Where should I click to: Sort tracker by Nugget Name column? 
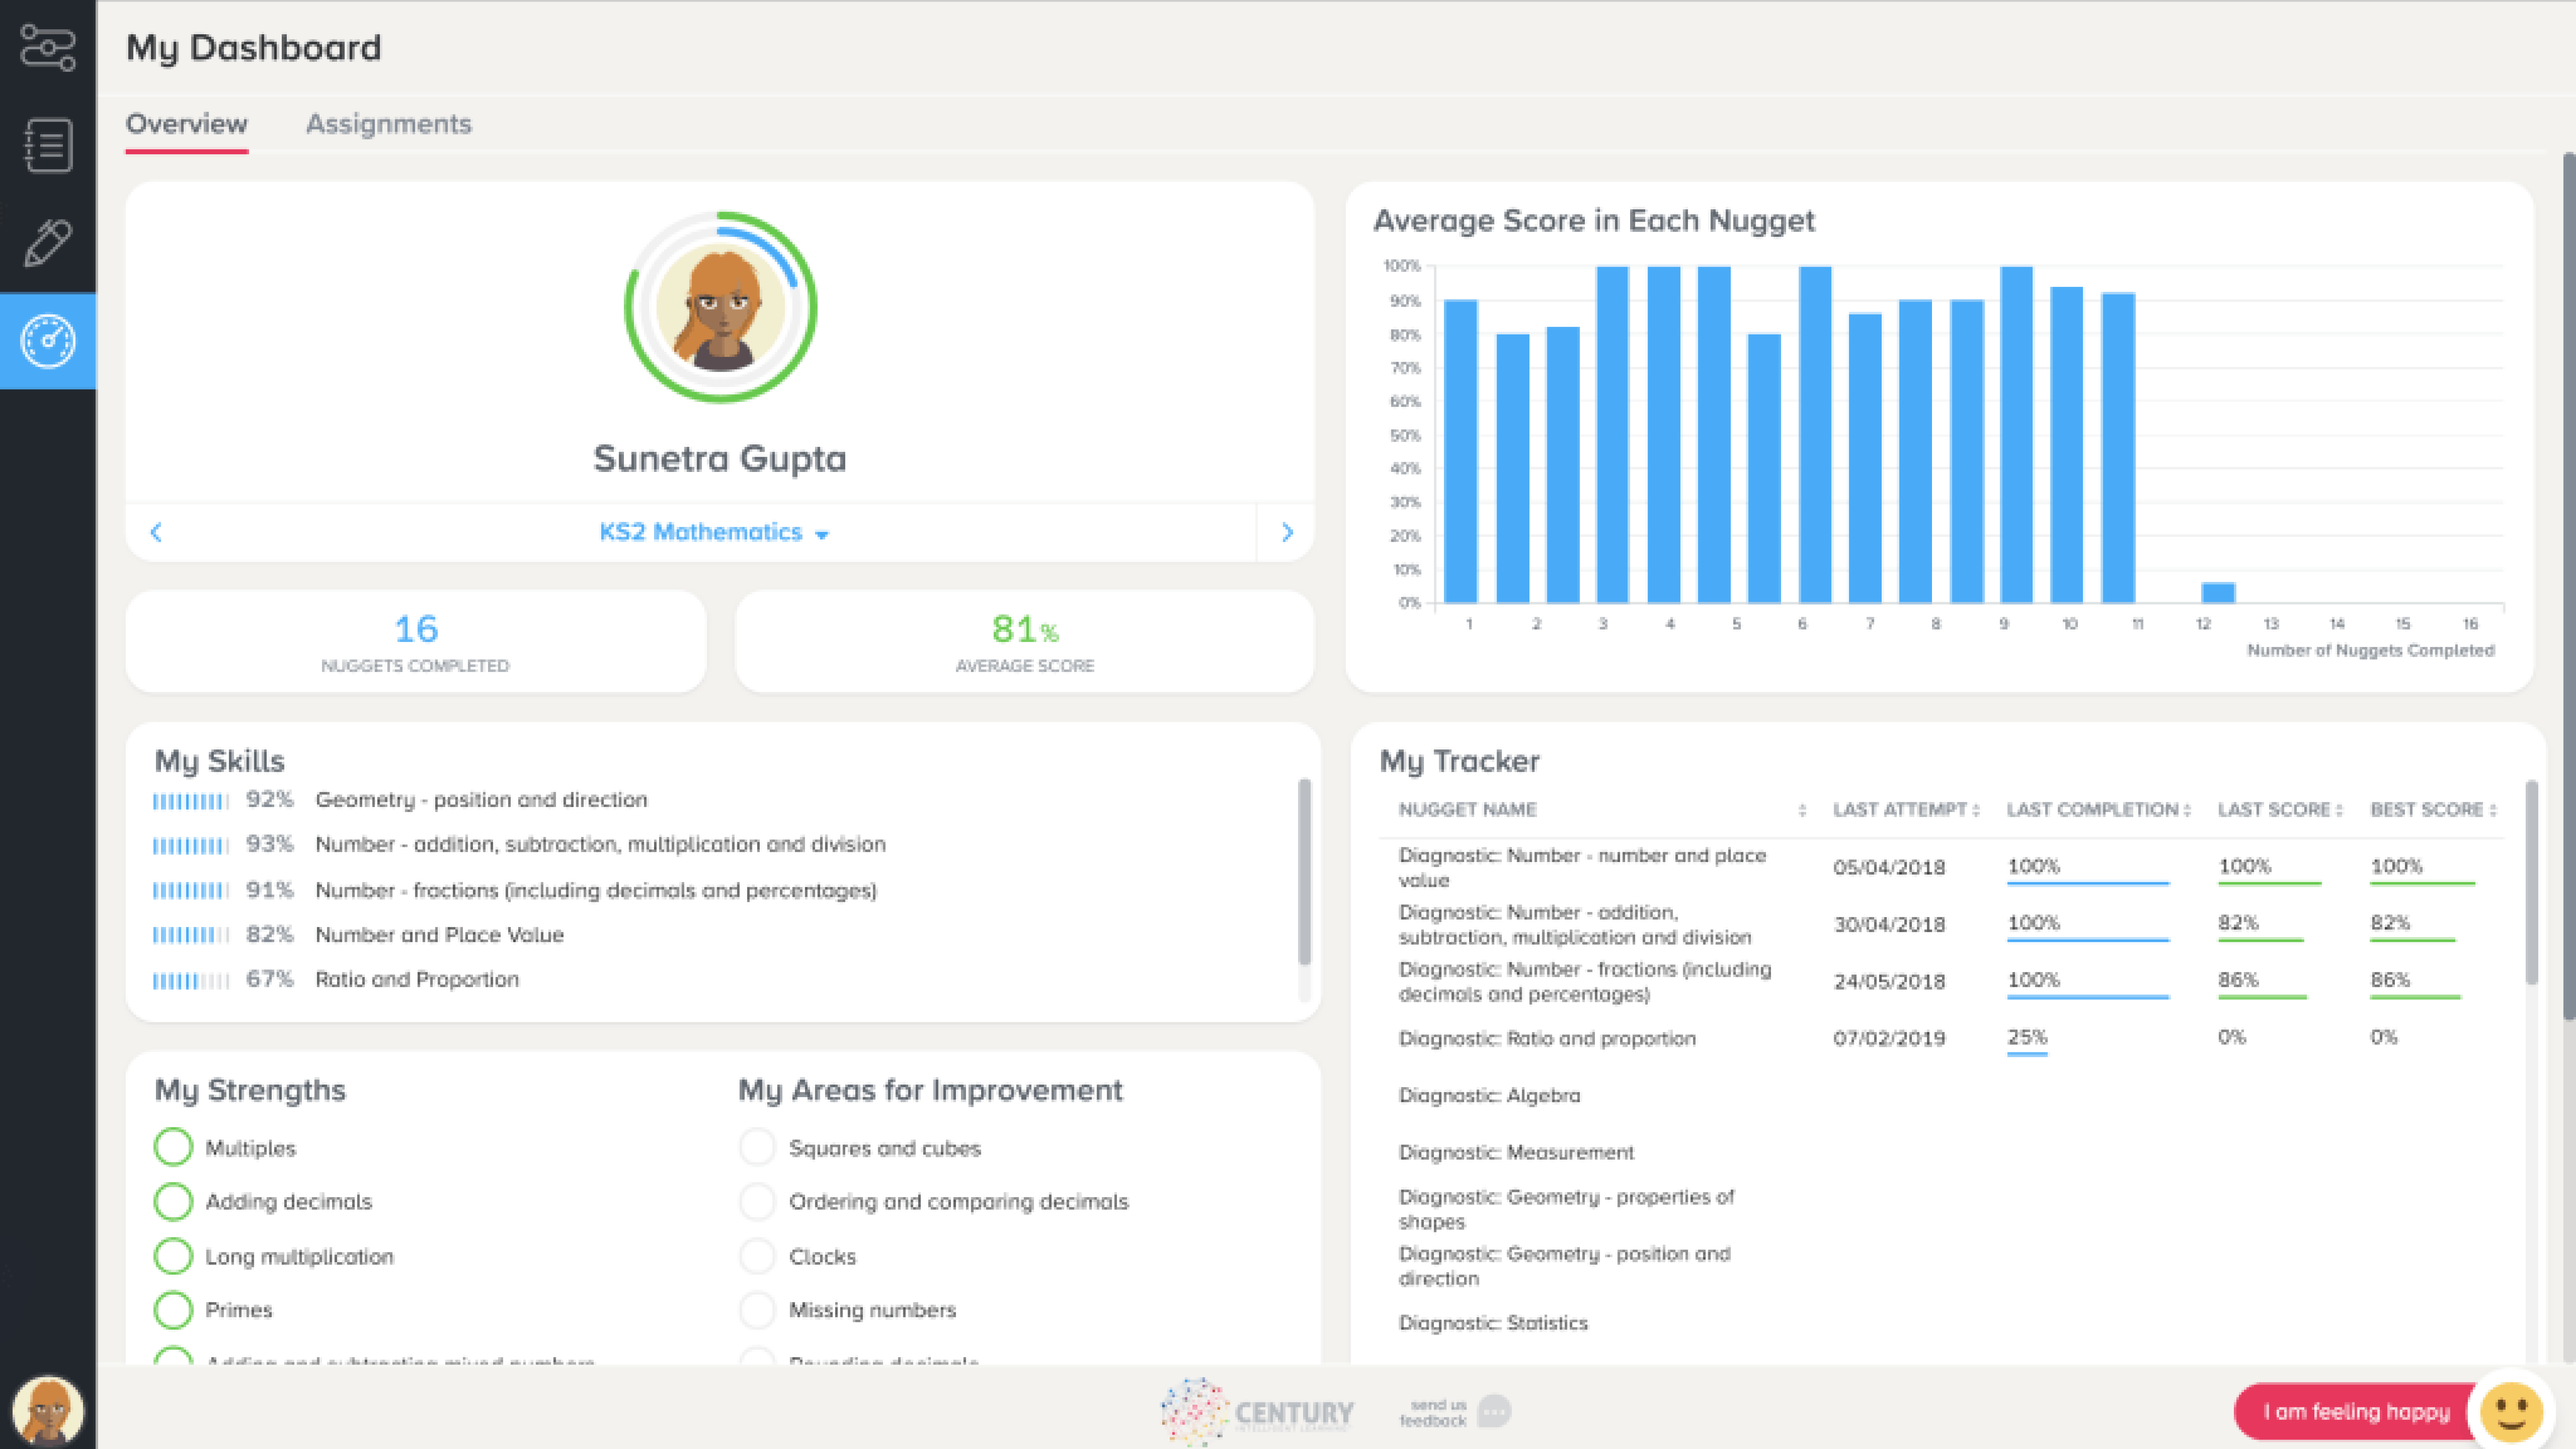1802,810
